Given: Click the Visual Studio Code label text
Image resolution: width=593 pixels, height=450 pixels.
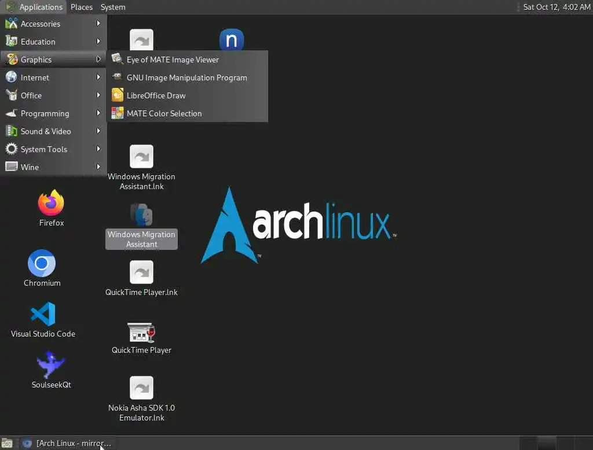Looking at the screenshot, I should (x=43, y=334).
